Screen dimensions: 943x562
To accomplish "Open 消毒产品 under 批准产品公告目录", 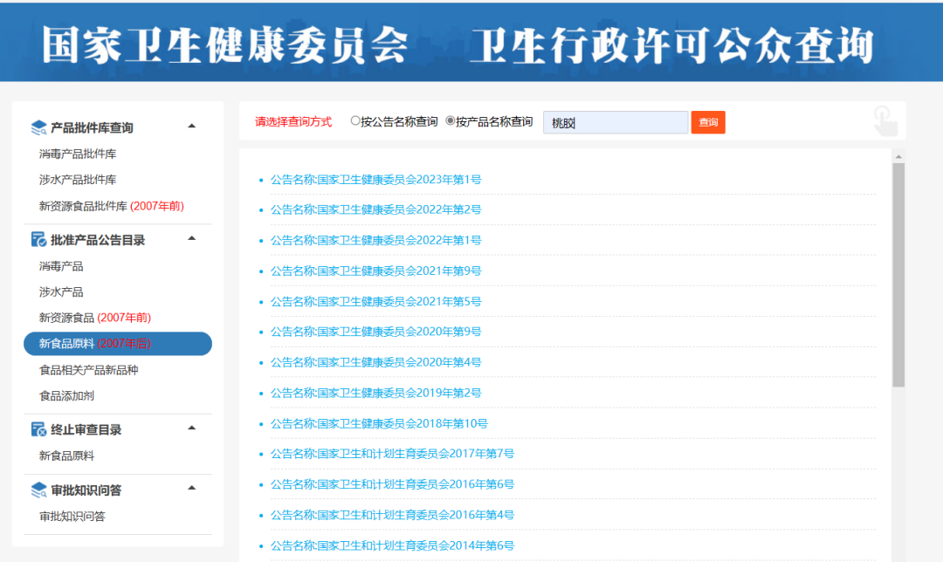I will 61,266.
